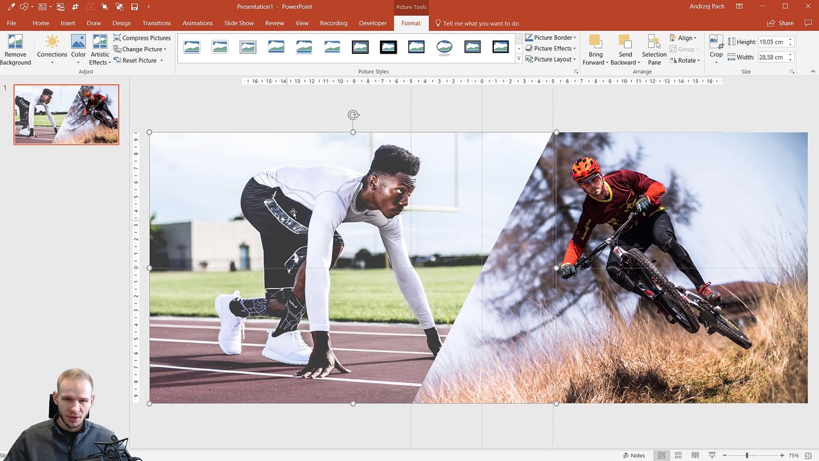Open the Picture Effects dropdown
819x461 pixels.
coord(550,49)
